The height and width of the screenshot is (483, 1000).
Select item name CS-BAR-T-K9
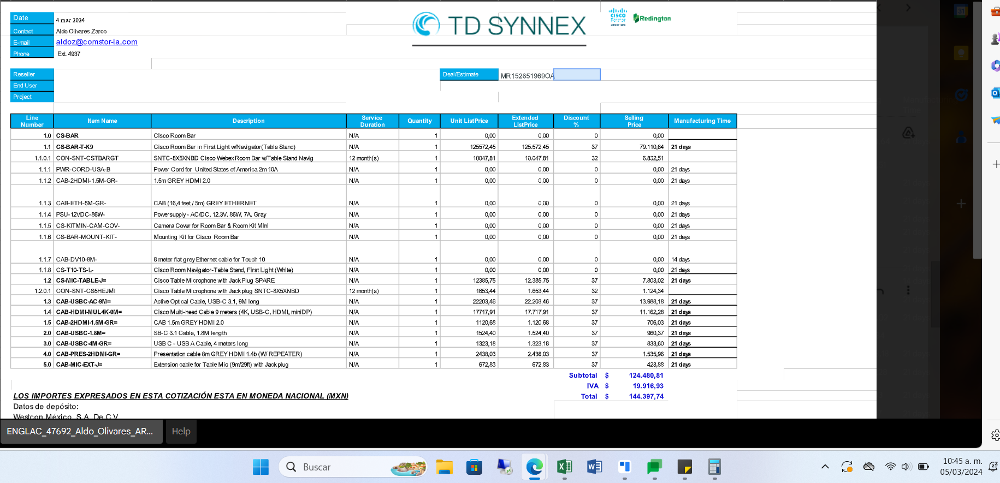[x=74, y=147]
